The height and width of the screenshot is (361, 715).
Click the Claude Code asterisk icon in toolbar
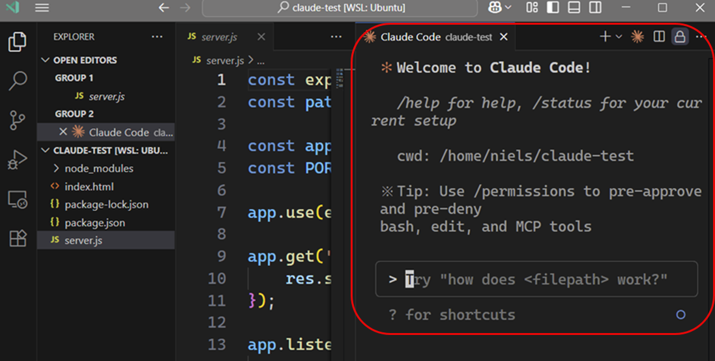point(637,36)
